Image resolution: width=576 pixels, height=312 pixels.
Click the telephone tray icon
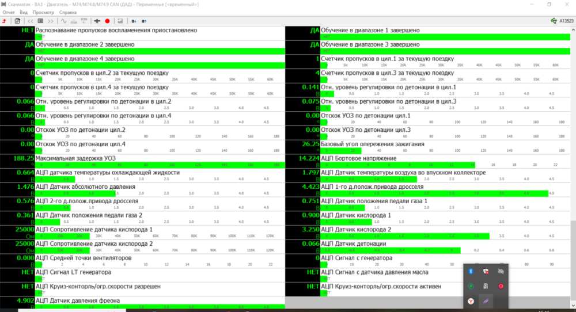pyautogui.click(x=486, y=286)
